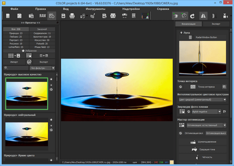This screenshot has width=234, height=166.
Task: Toggle the Избранное favorites filter
Action: click(x=29, y=51)
